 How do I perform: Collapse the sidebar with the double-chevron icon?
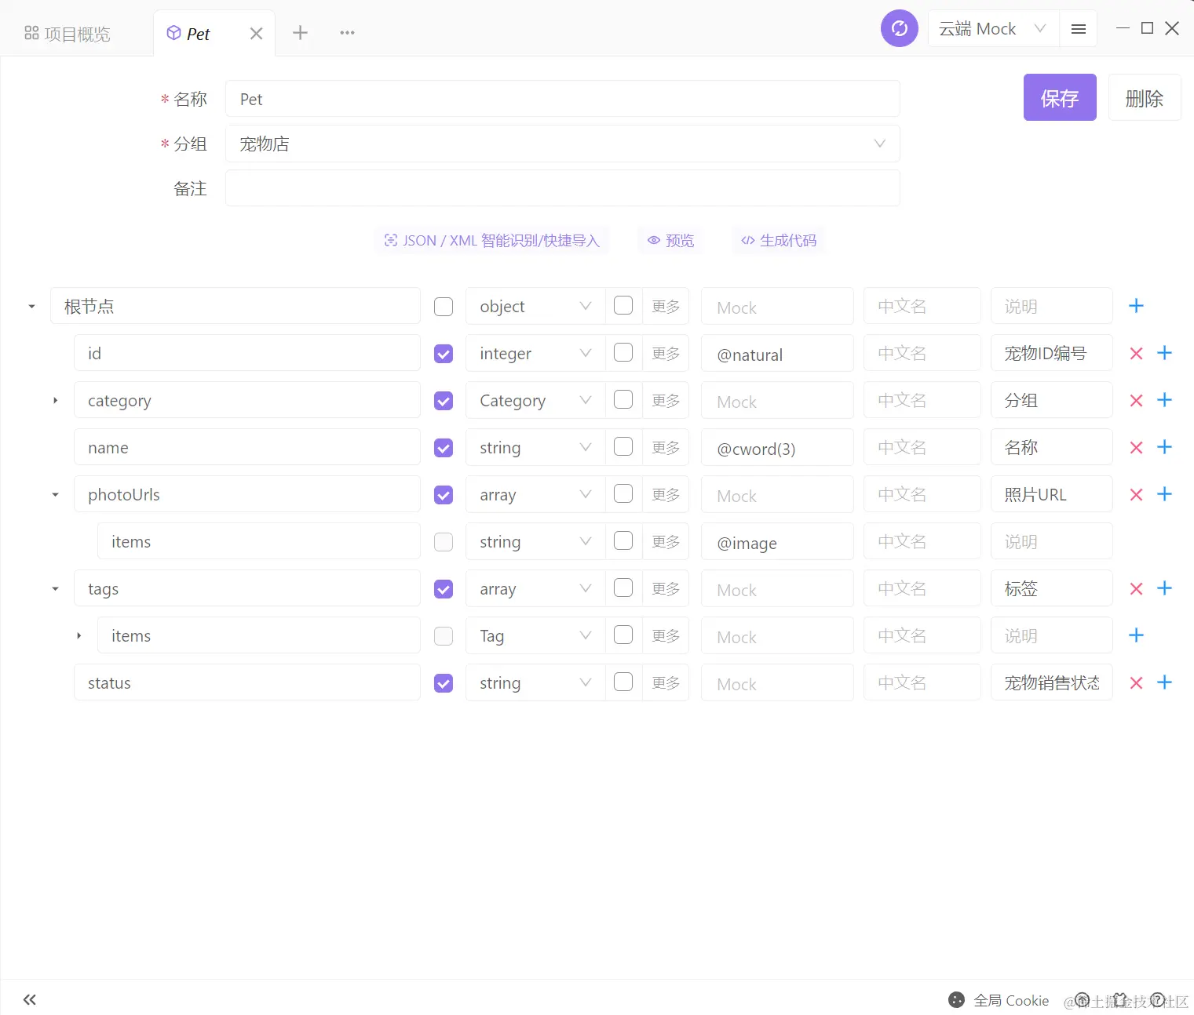click(x=30, y=999)
